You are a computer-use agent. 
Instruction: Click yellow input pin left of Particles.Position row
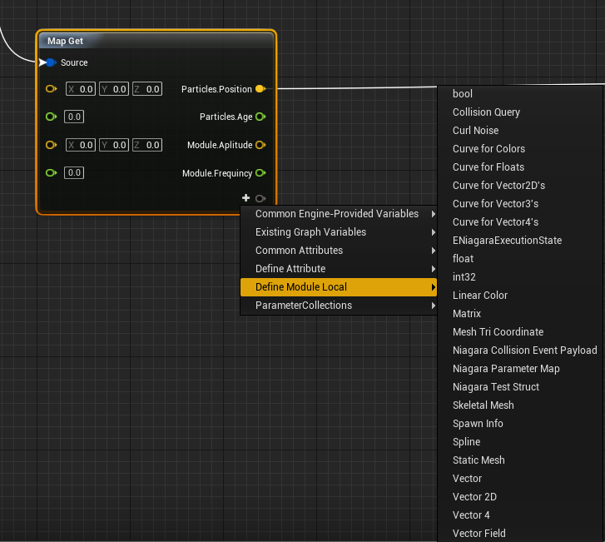pos(51,89)
